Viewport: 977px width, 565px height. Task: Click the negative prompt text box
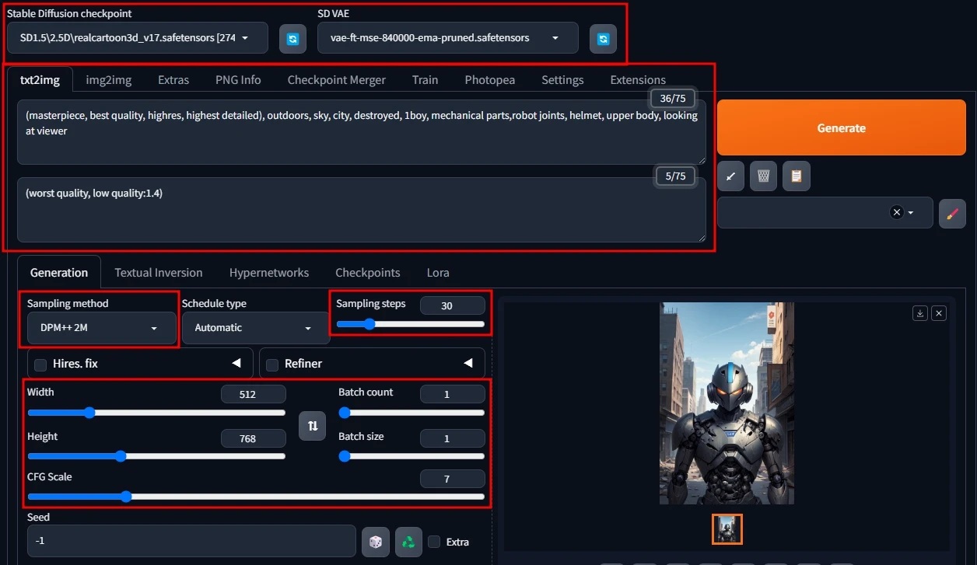362,210
